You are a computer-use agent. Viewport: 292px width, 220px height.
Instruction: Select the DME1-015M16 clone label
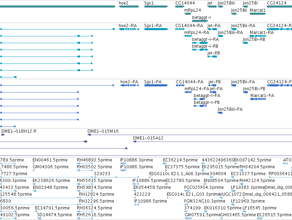click(103, 131)
